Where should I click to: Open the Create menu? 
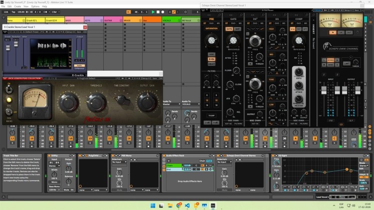(x=17, y=6)
